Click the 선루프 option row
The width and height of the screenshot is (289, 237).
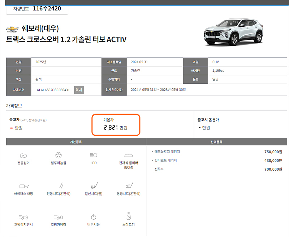pyautogui.click(x=217, y=169)
